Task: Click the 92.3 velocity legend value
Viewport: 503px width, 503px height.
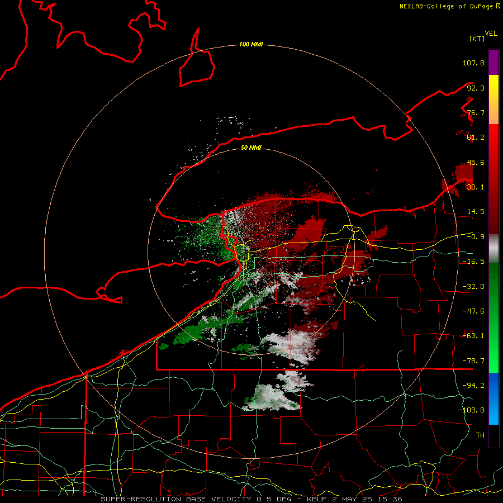Action: tap(476, 88)
